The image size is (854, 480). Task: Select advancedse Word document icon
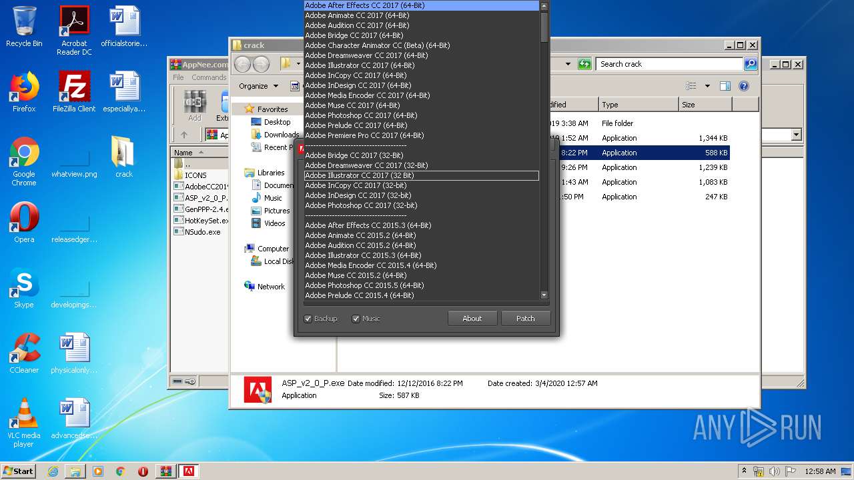(74, 419)
